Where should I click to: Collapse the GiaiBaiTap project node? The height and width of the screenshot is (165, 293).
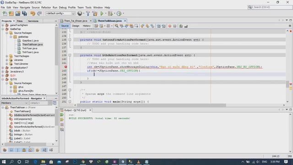3,29
